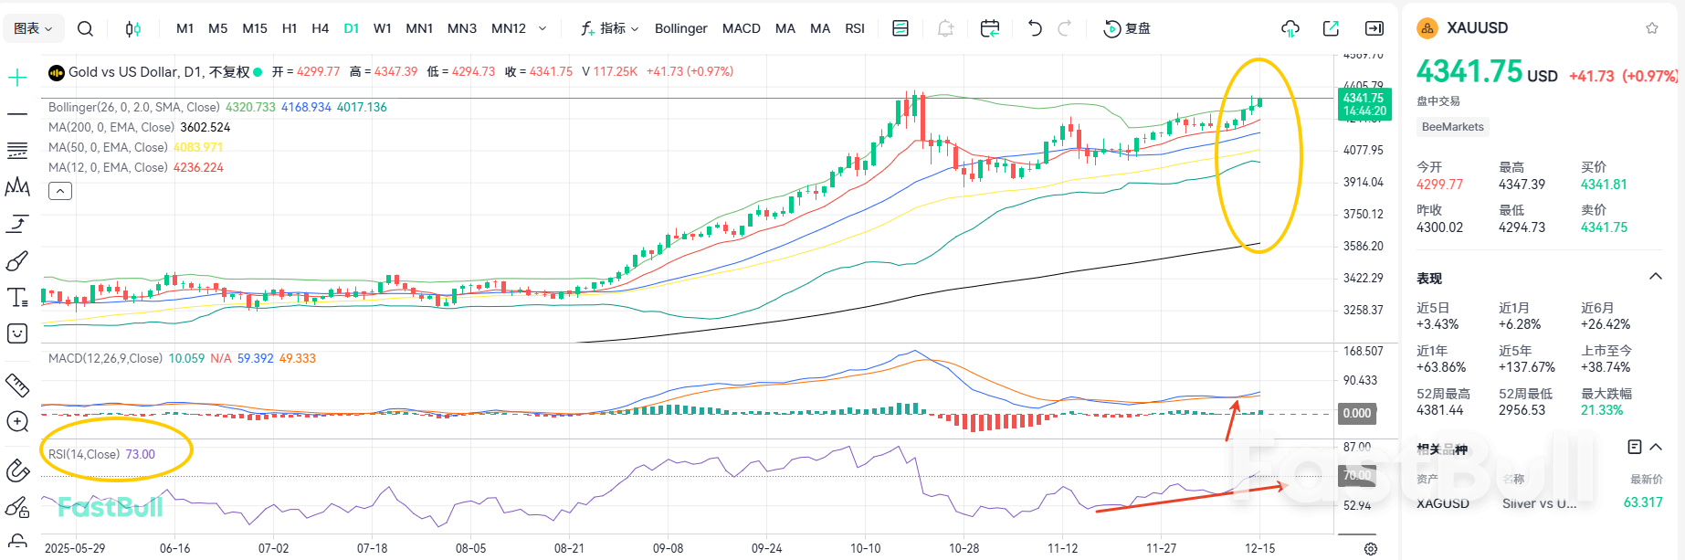Click the 复盘 replay button
1685x560 pixels.
(x=1127, y=28)
